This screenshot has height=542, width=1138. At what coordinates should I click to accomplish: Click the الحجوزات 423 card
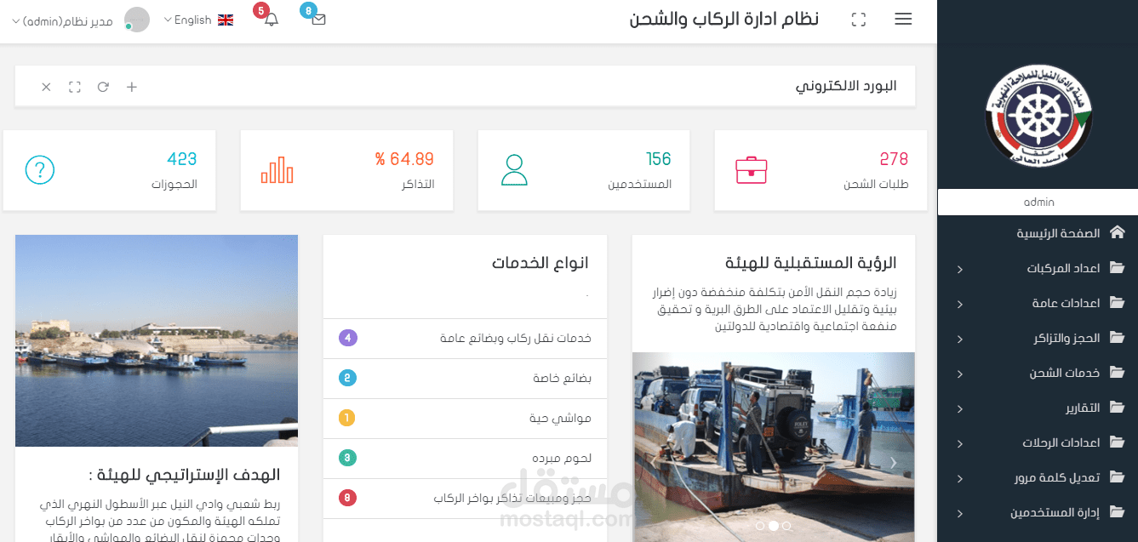coord(110,170)
